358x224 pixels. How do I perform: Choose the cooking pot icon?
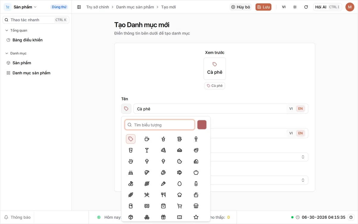coord(196,195)
